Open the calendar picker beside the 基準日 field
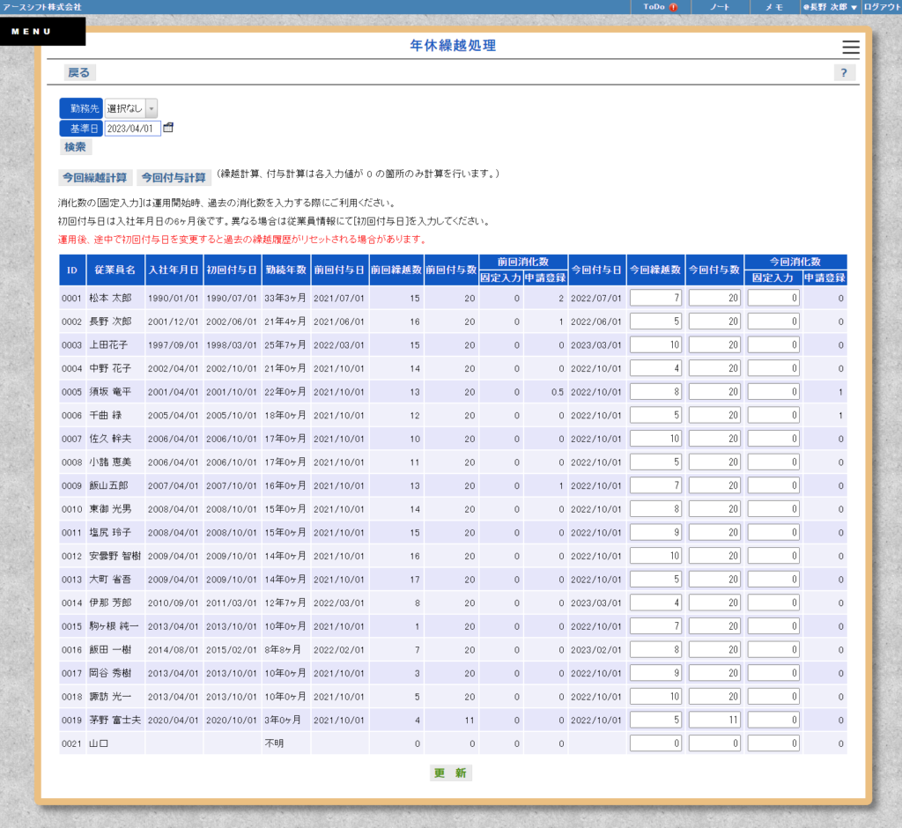902x828 pixels. (x=167, y=127)
